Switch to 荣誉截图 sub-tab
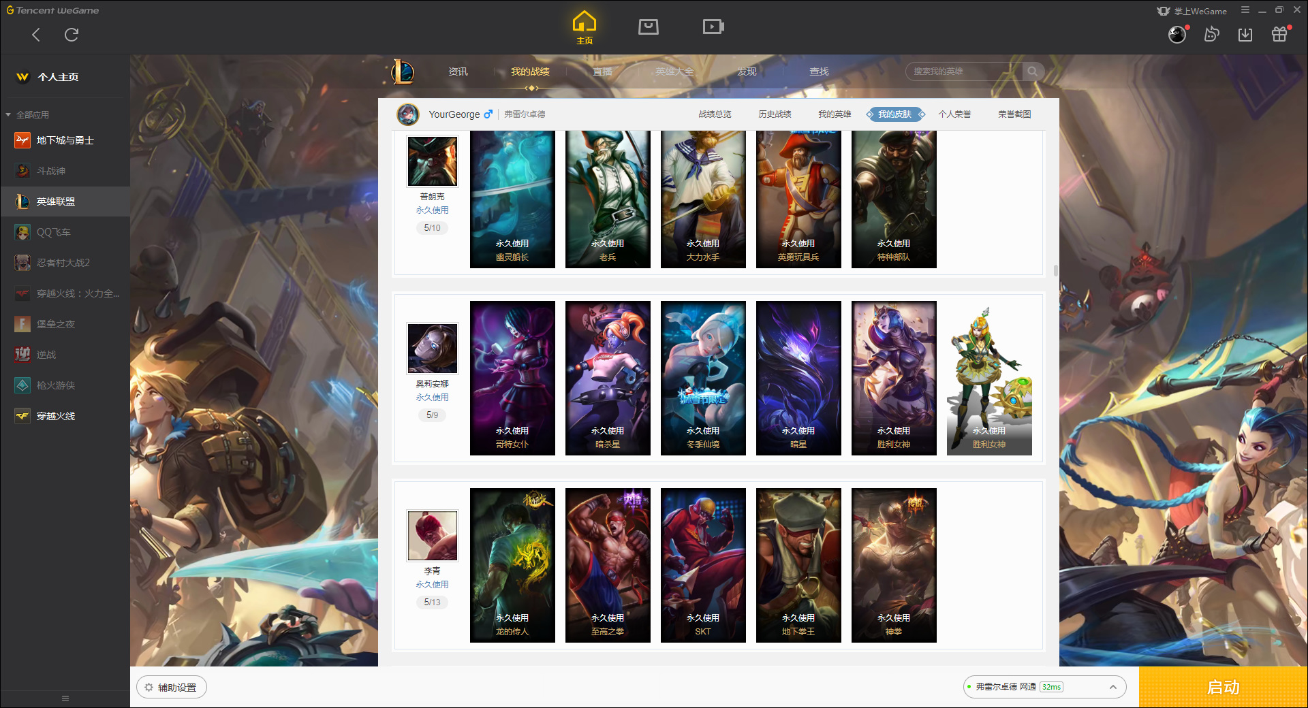Image resolution: width=1308 pixels, height=708 pixels. pos(1014,114)
